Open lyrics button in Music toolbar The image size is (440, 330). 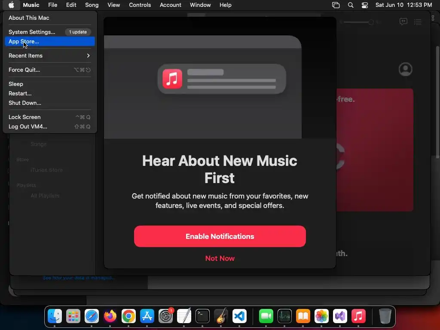point(403,21)
